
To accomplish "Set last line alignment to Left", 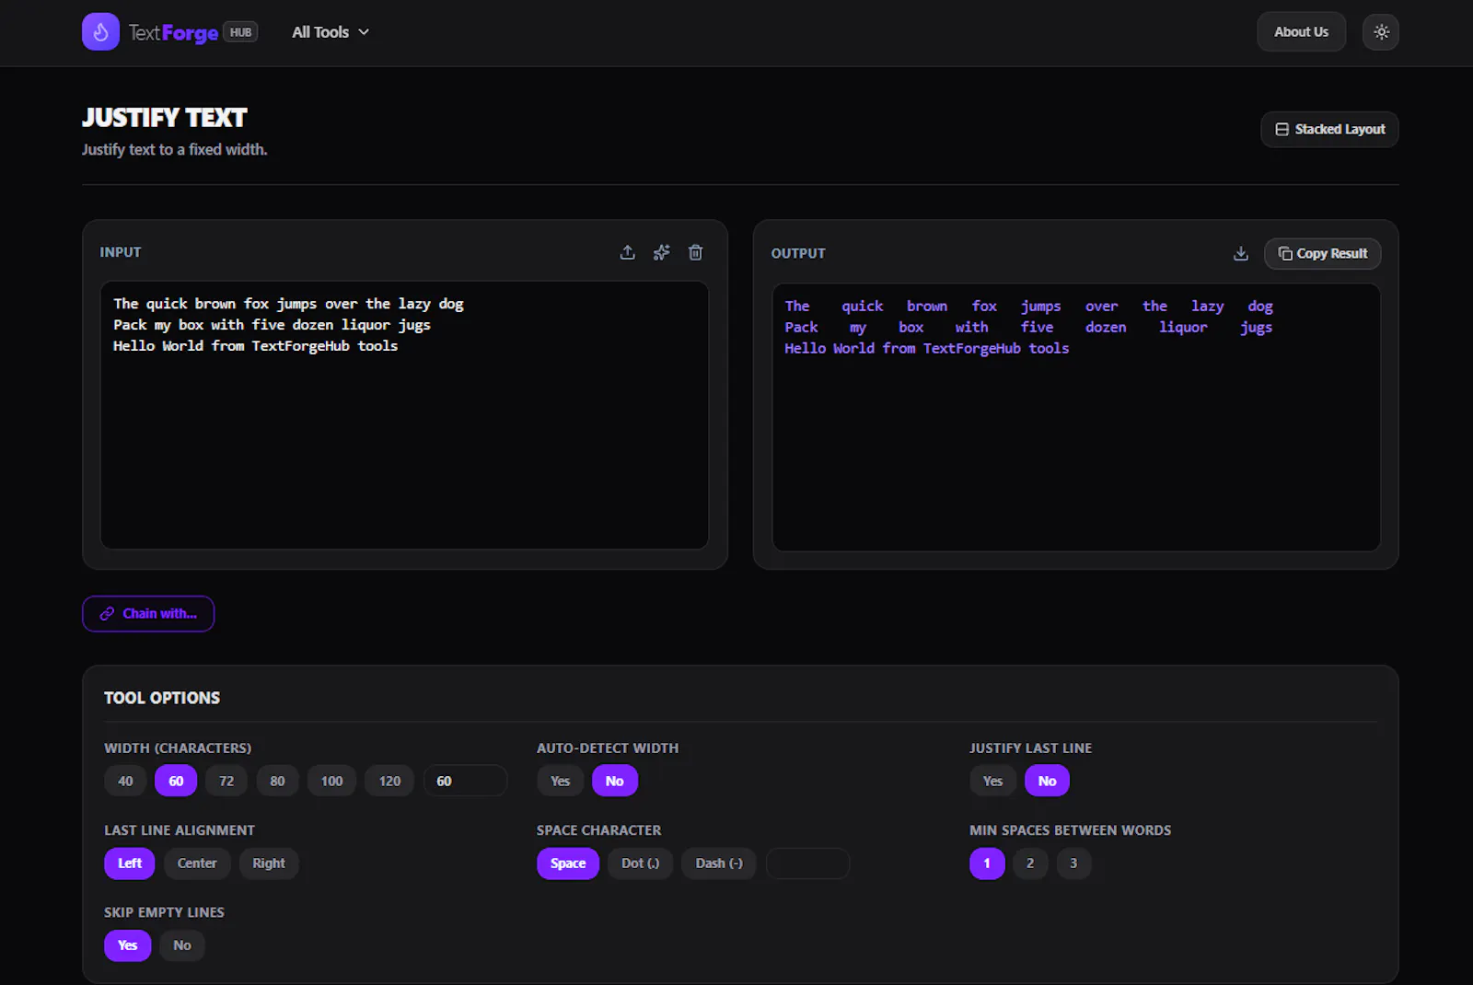I will (x=130, y=863).
